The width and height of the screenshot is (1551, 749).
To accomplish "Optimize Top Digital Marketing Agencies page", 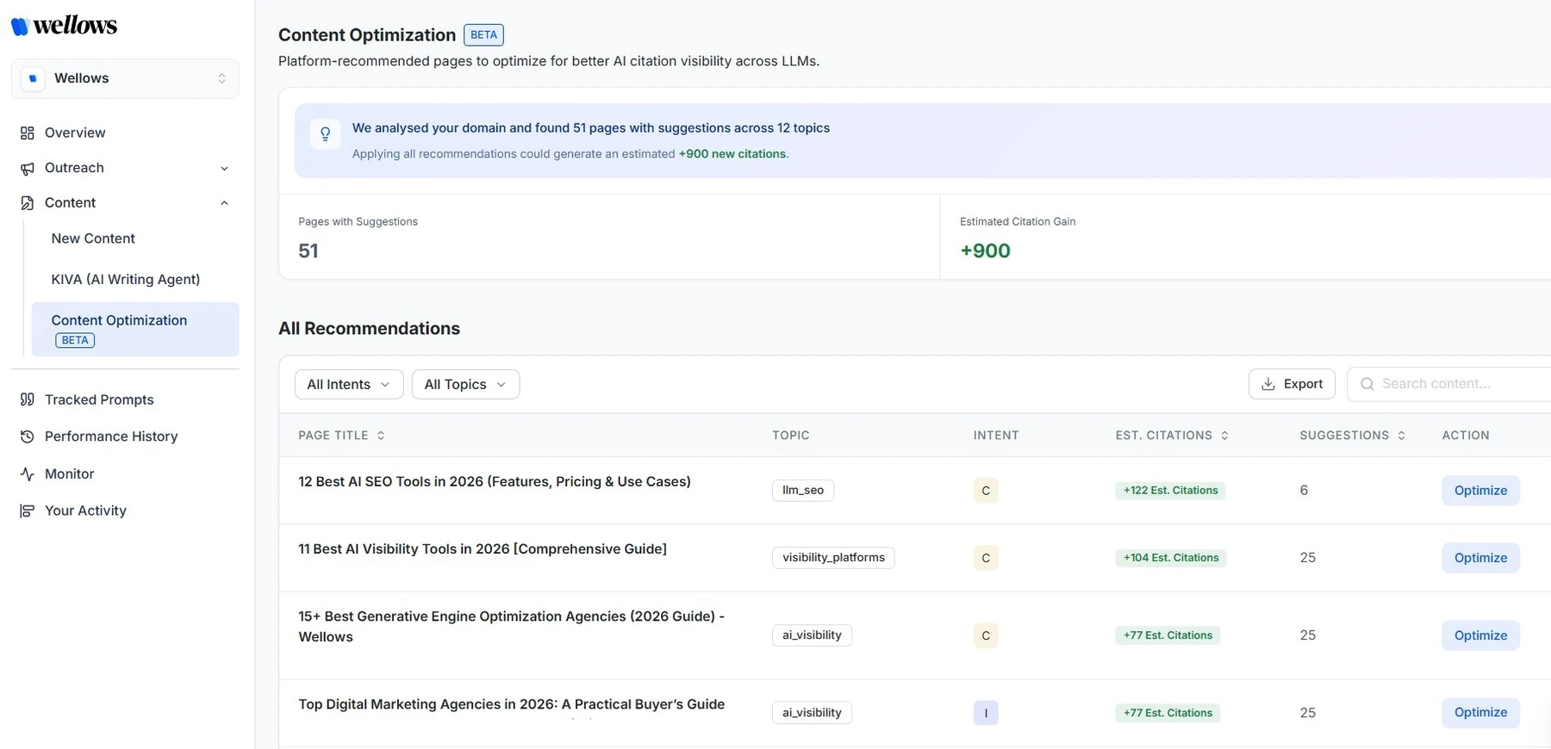I will click(1480, 713).
